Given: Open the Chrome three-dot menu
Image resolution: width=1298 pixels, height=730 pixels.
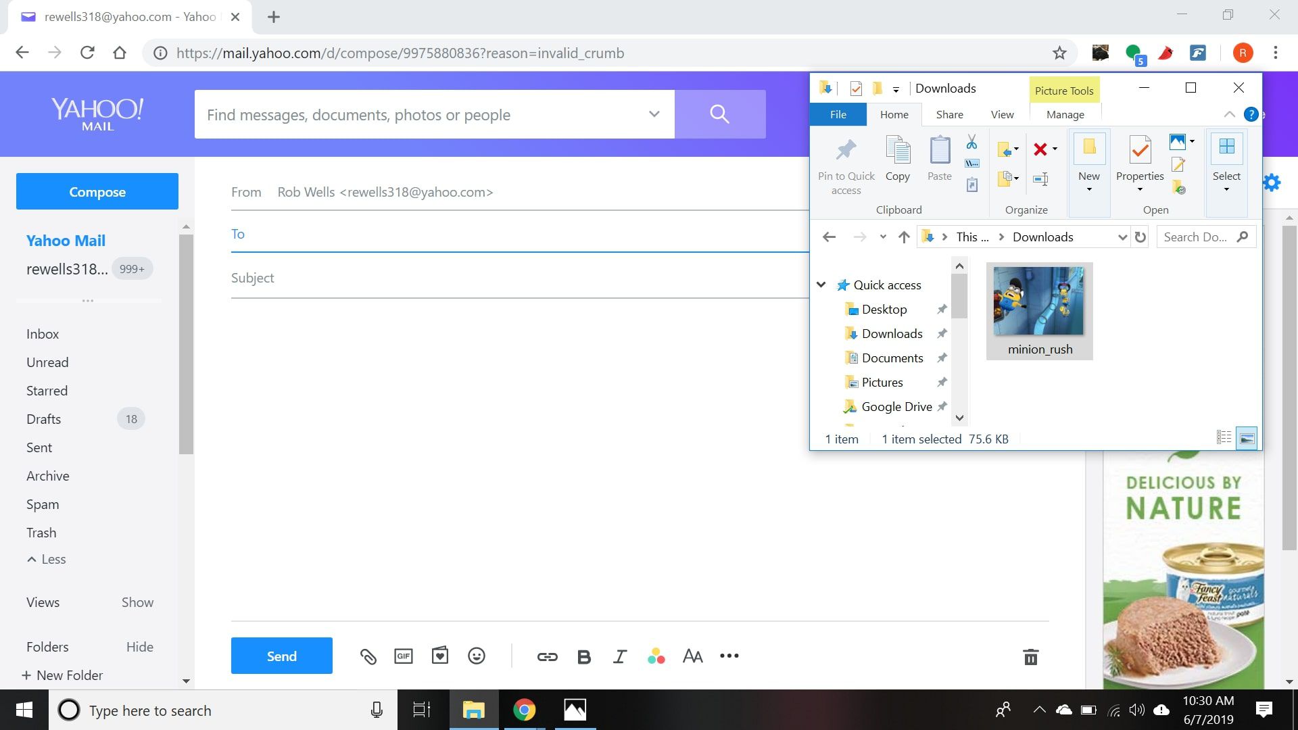Looking at the screenshot, I should tap(1276, 53).
